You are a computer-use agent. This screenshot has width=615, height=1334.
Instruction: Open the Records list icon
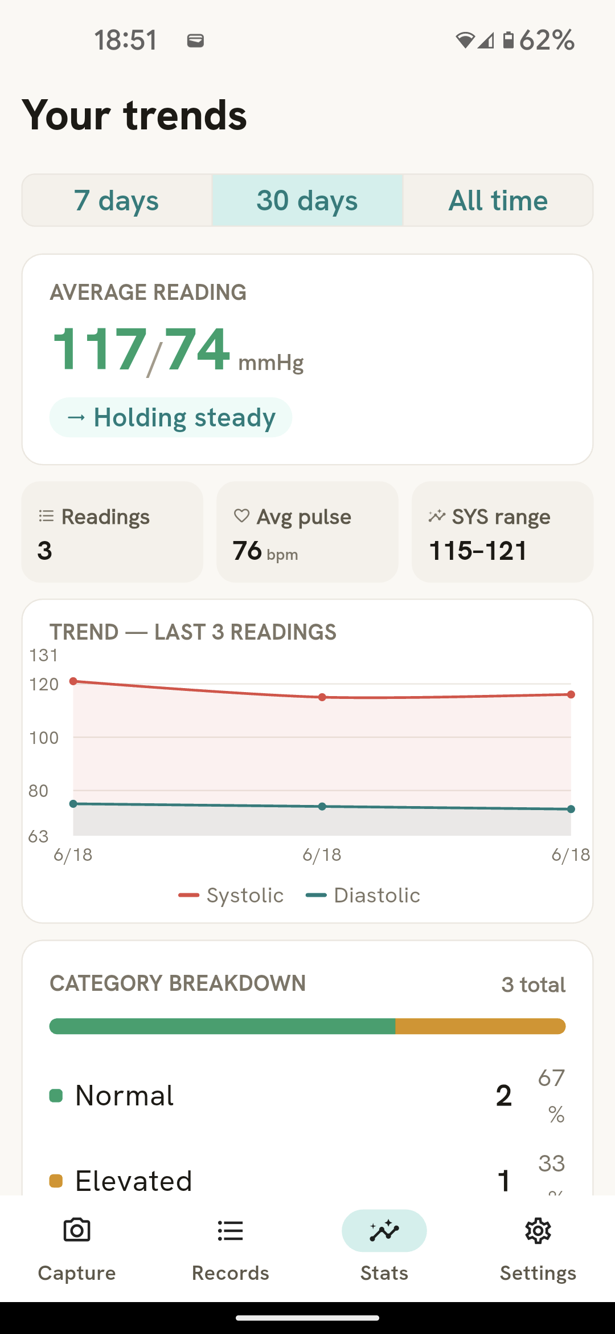pos(231,1231)
